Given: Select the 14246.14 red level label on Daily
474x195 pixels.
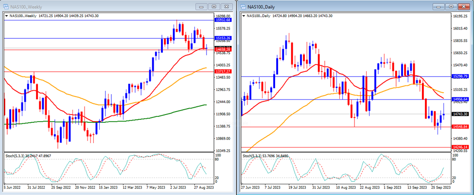Looking at the screenshot, I should [x=460, y=147].
